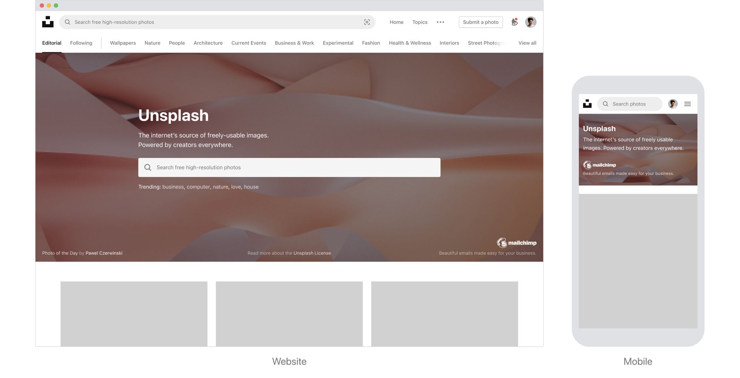Open the mobile photo placeholder

[638, 261]
